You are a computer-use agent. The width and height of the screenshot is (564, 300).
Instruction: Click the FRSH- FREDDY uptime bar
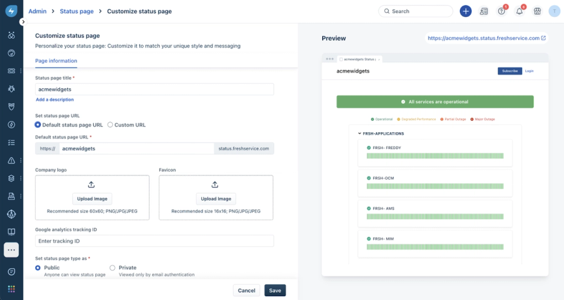[435, 156]
